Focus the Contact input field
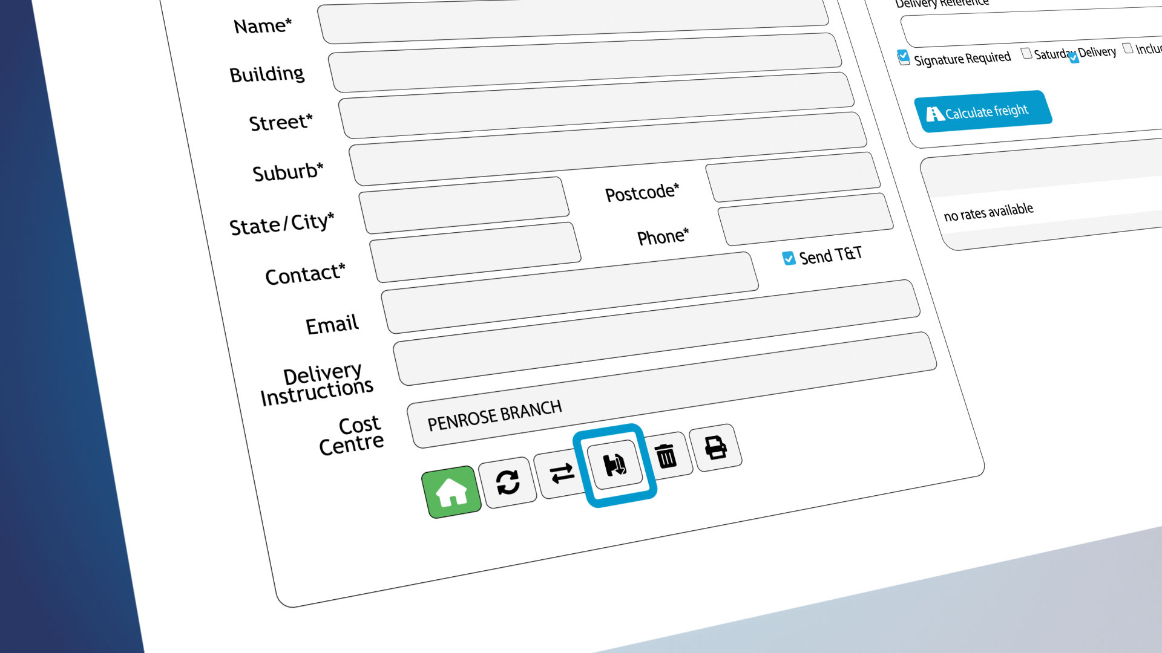 (475, 252)
